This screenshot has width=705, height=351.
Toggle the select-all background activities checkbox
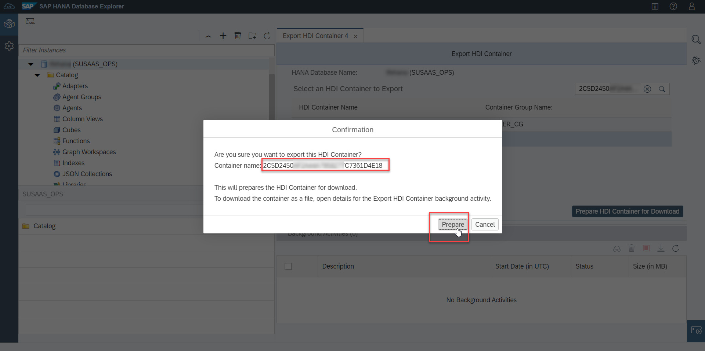coord(288,266)
